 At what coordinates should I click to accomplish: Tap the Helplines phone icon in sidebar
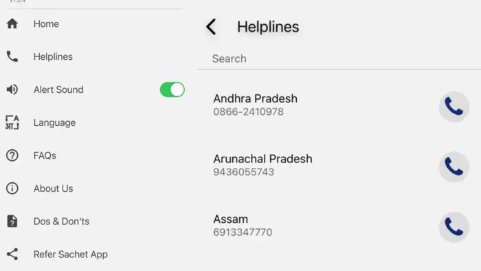pos(12,56)
